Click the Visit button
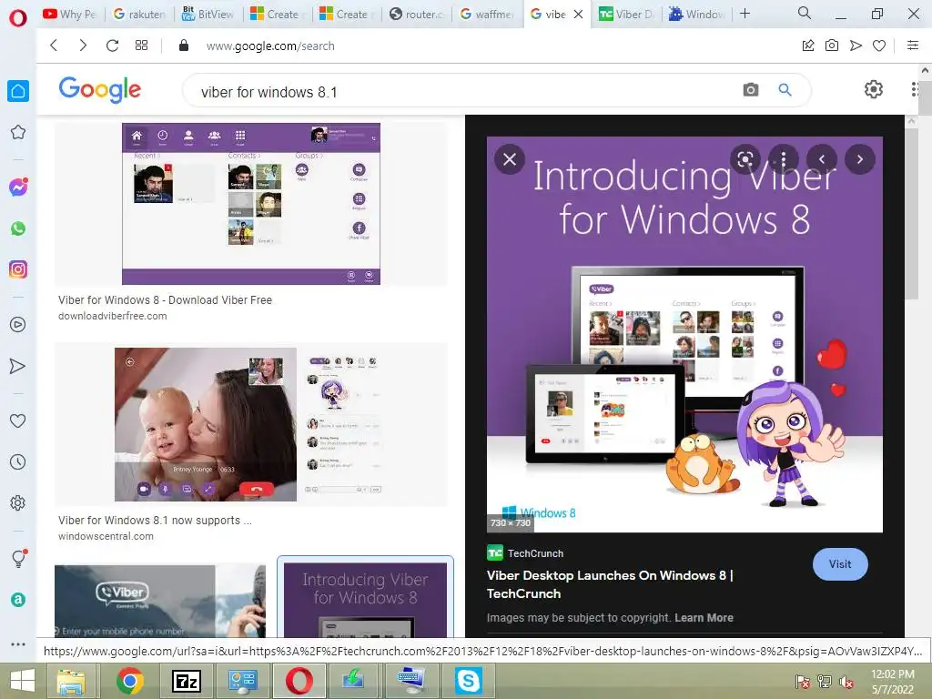 coord(840,564)
